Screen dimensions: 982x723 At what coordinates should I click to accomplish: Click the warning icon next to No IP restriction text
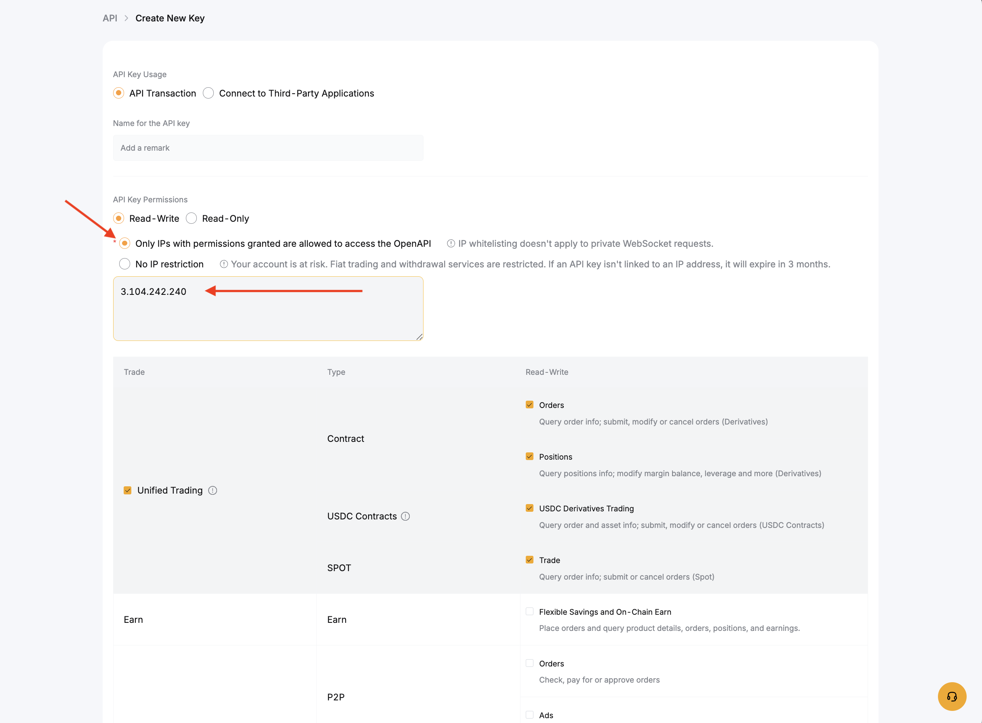tap(224, 264)
